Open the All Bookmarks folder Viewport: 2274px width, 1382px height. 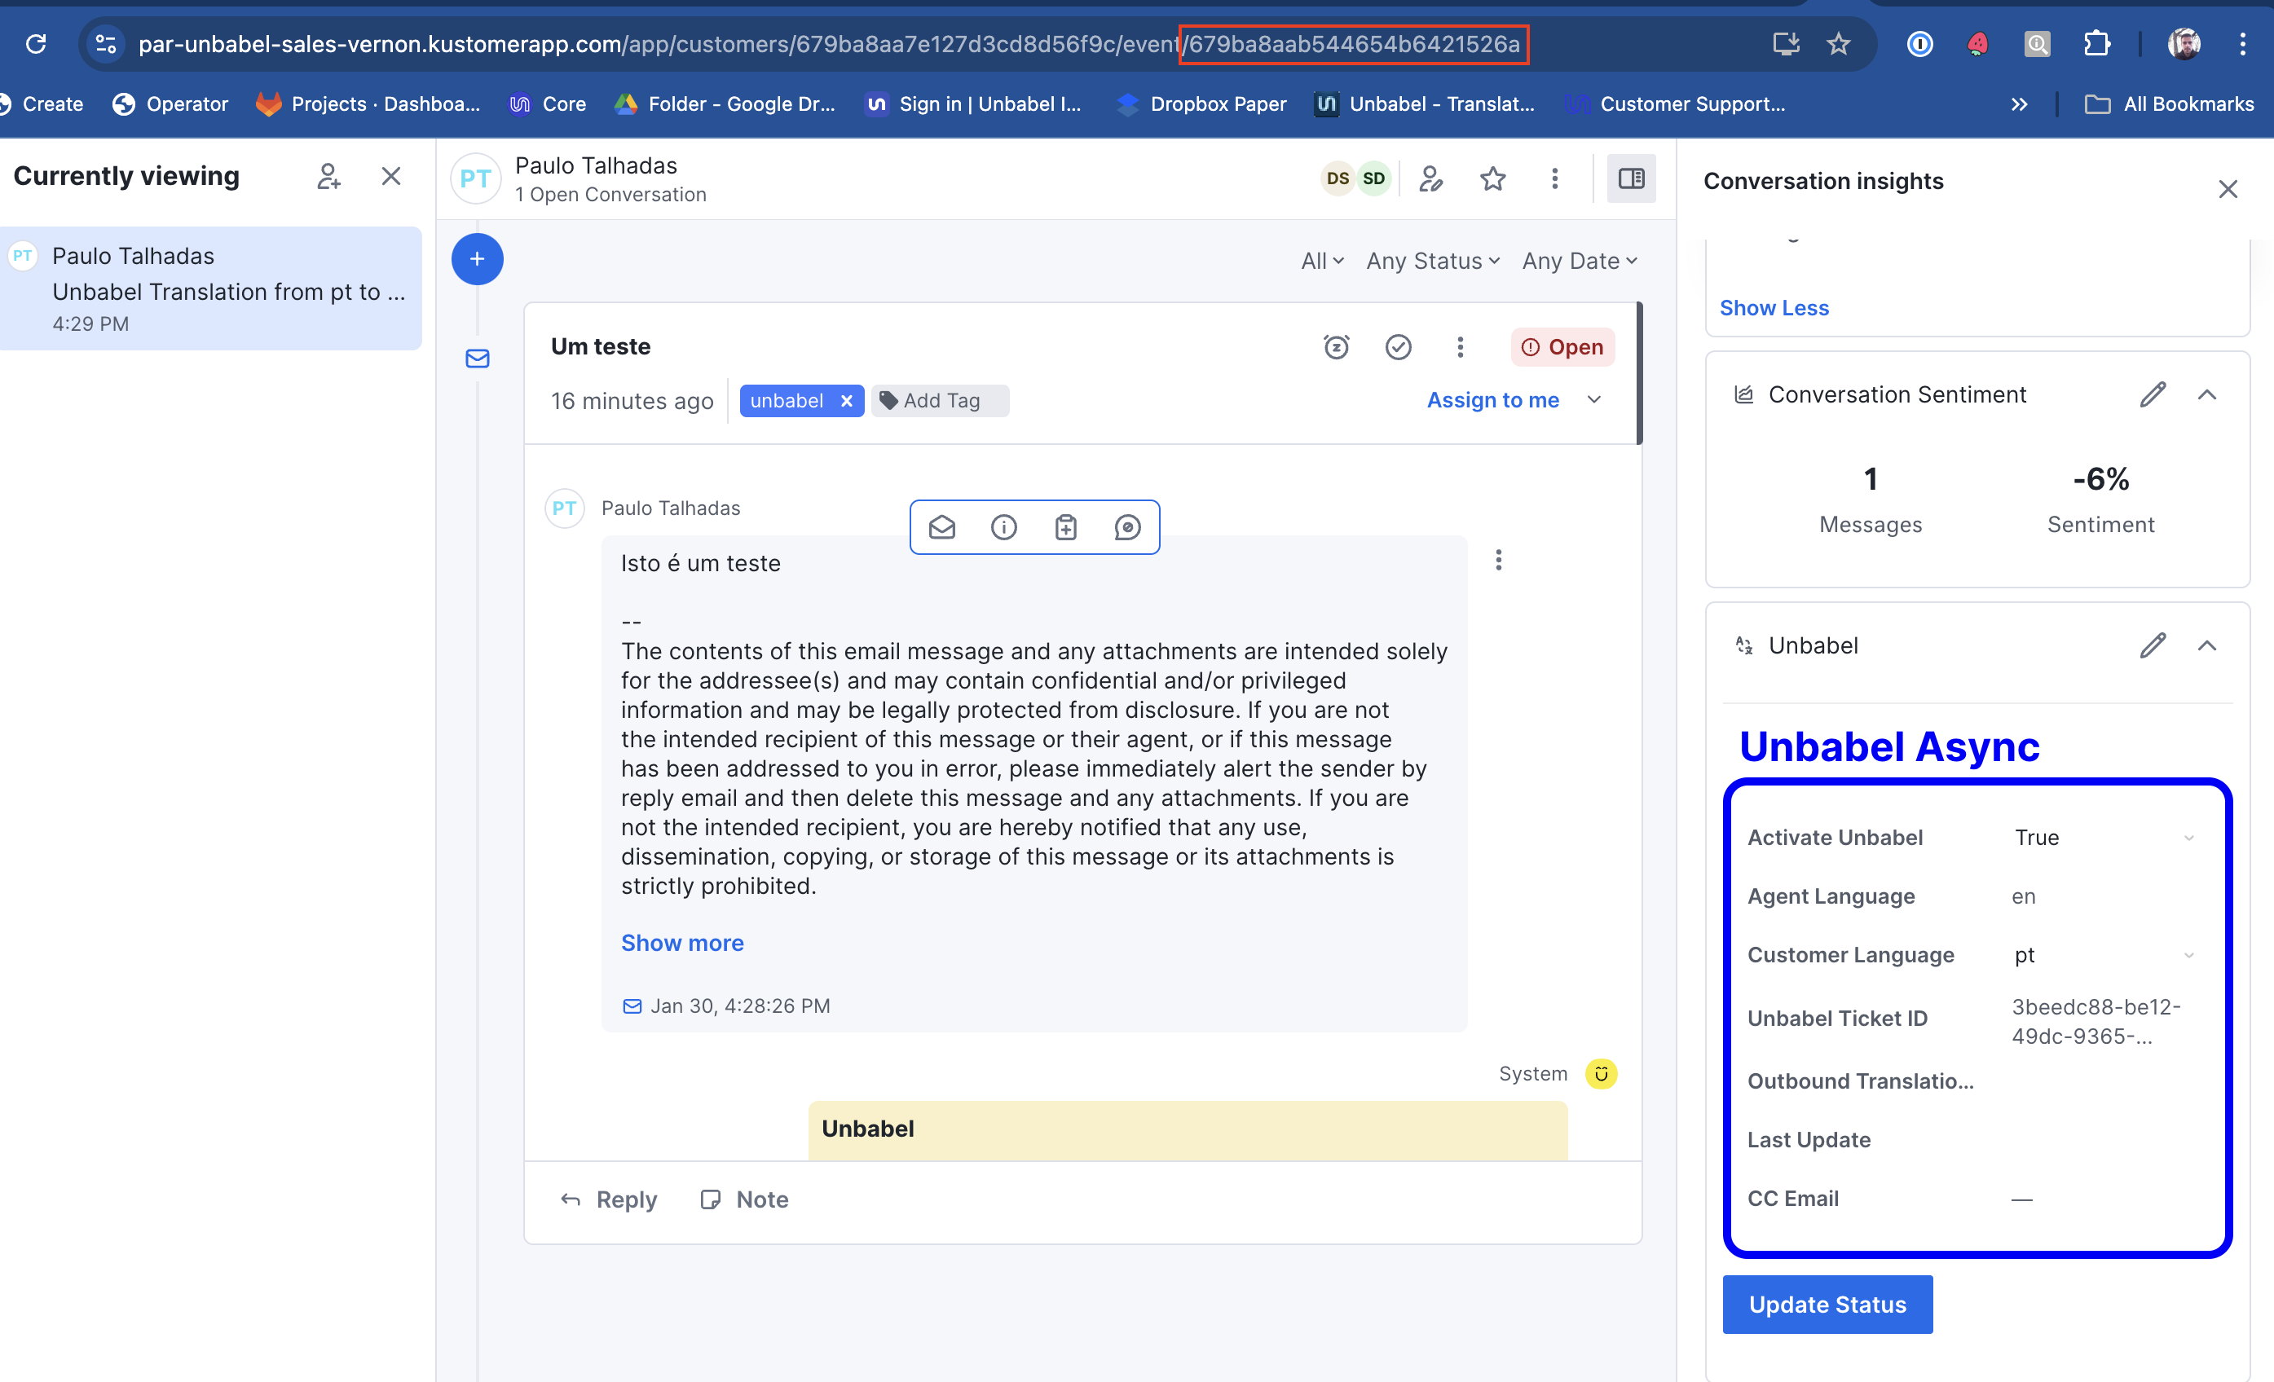click(2169, 104)
